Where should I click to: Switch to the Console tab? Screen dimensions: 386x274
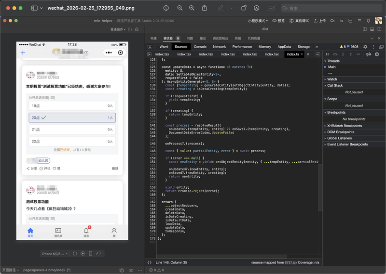(x=200, y=47)
